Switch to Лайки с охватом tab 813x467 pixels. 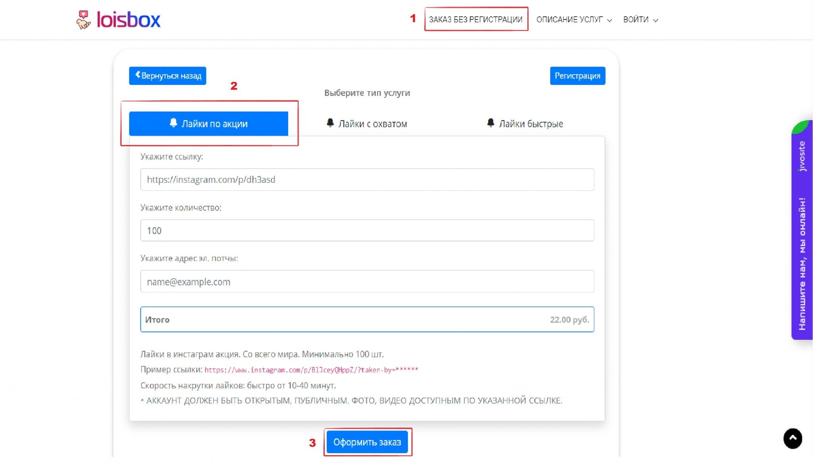click(367, 124)
